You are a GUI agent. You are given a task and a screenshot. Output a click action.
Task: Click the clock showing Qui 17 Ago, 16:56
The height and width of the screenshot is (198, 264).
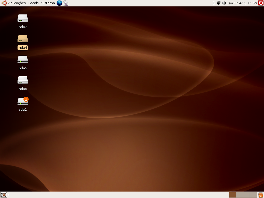242,3
